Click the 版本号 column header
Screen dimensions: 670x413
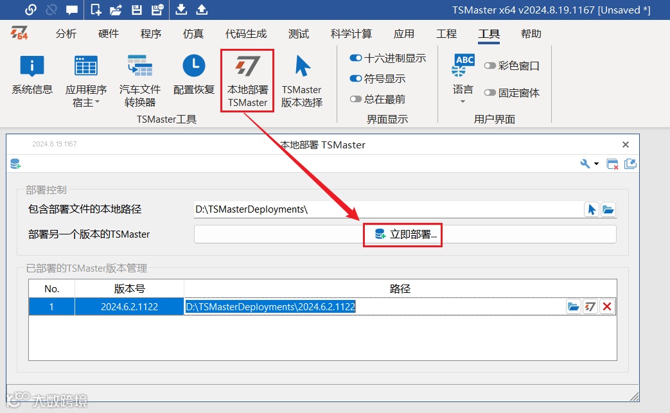[x=130, y=289]
